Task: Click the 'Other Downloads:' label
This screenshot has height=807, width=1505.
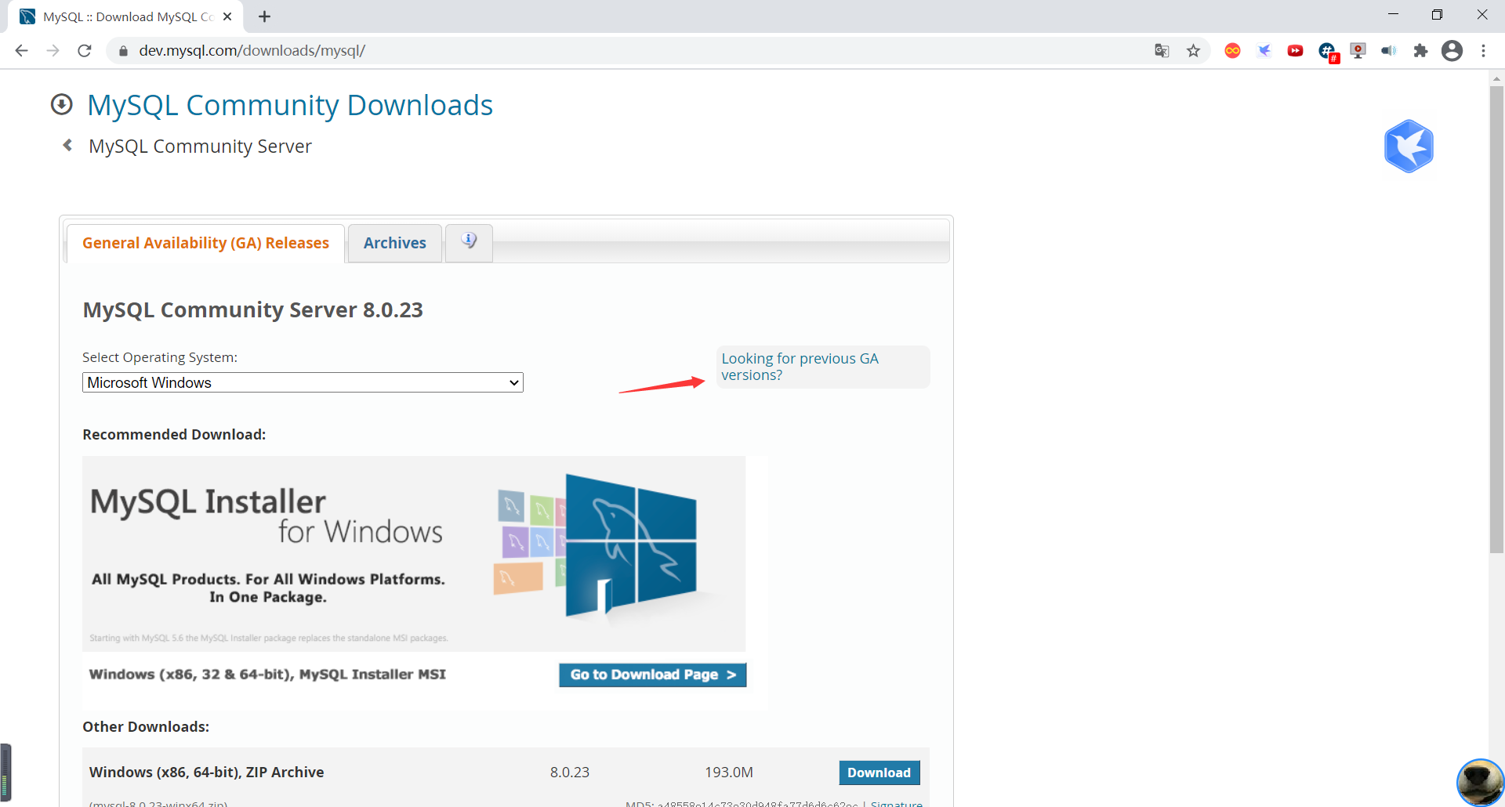Action: point(146,727)
